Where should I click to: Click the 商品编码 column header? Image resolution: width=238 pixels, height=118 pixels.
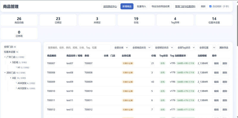pyautogui.click(x=51, y=56)
